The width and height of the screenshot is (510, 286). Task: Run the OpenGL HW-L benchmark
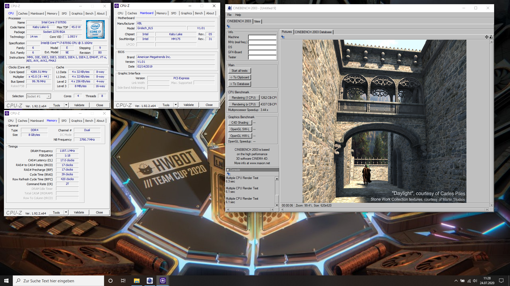pos(240,136)
